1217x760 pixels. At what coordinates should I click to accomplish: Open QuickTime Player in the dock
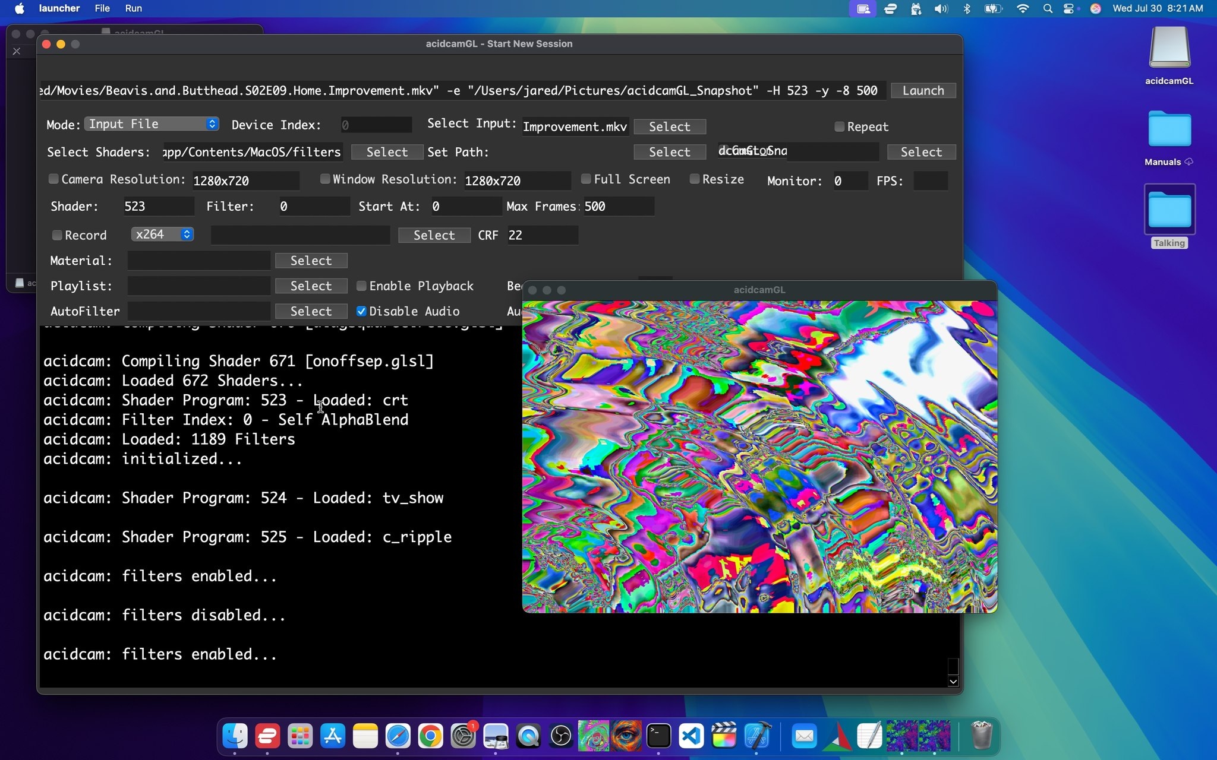click(528, 737)
